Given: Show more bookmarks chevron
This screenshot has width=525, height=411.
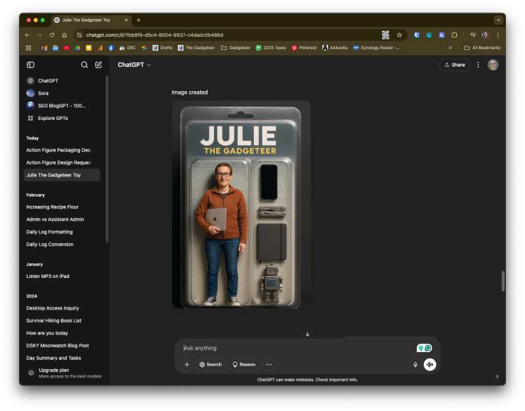Looking at the screenshot, I should click(x=450, y=48).
